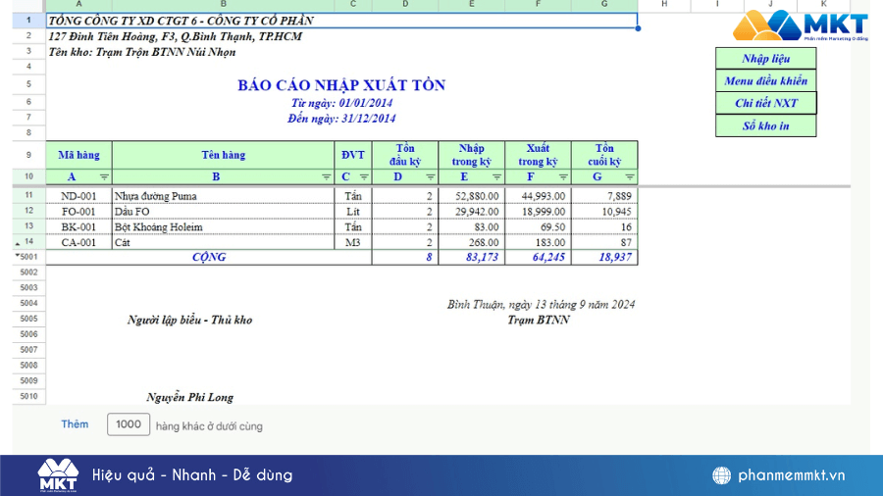Open filter for column B Tên hàng
This screenshot has width=883, height=496.
pos(326,177)
